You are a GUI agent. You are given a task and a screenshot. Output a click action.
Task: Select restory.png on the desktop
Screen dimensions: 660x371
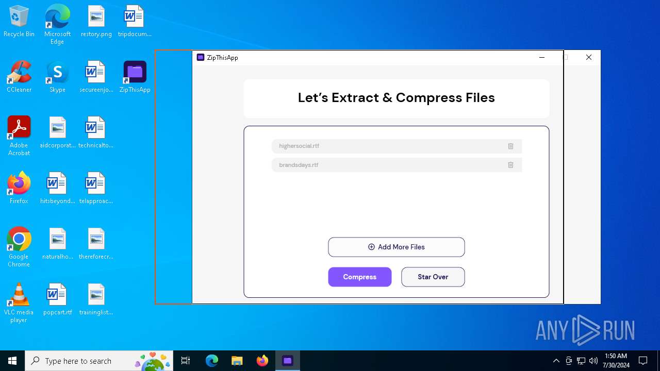[96, 22]
